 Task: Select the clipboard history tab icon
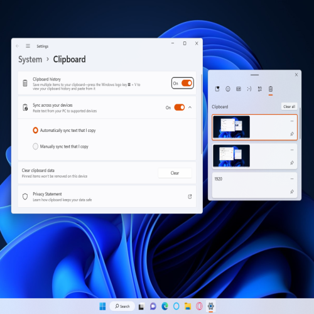(x=271, y=89)
